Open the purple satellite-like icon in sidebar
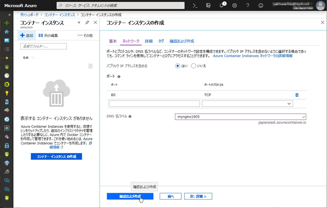This screenshot has width=327, height=208. (x=7, y=137)
